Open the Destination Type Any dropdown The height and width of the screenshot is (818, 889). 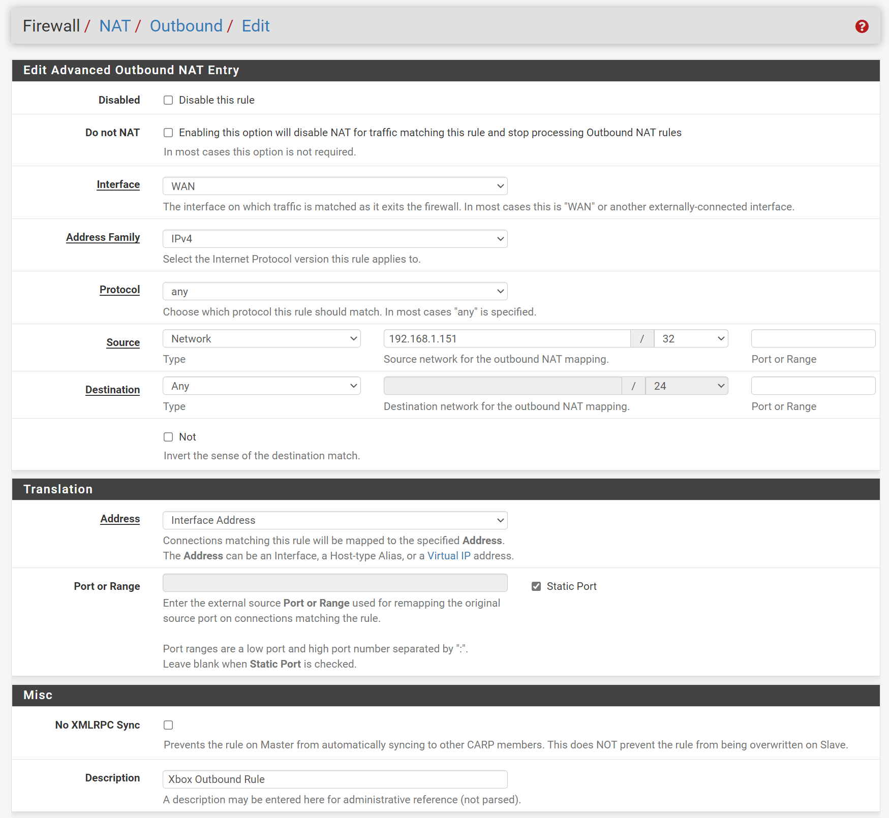tap(262, 386)
